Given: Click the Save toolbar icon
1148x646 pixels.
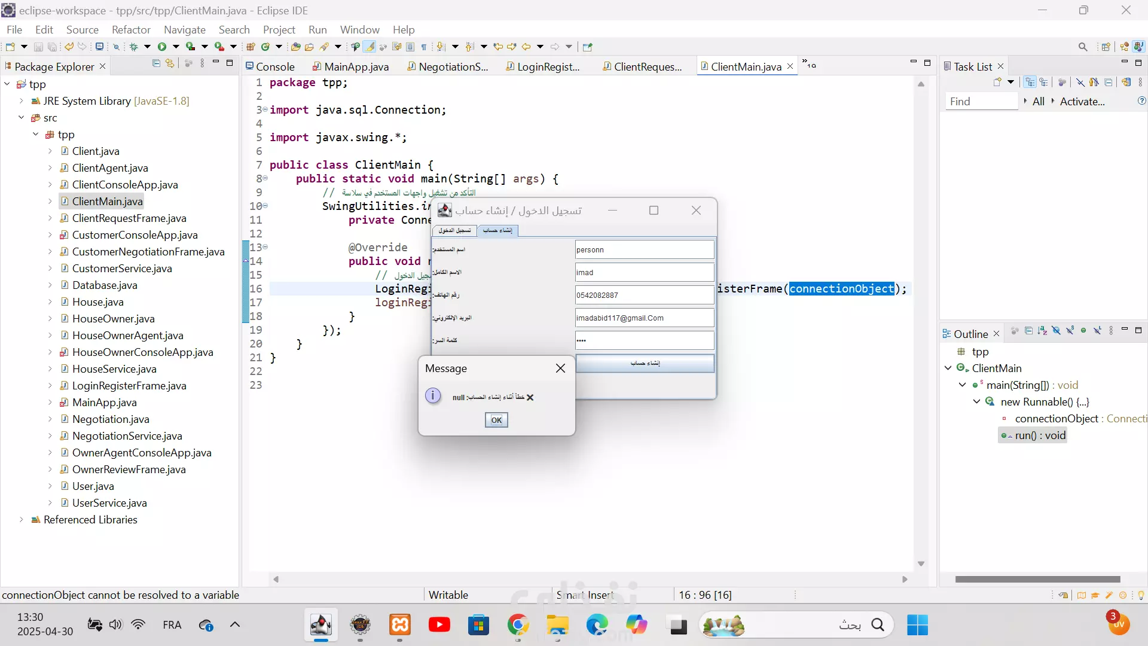Looking at the screenshot, I should (x=38, y=47).
